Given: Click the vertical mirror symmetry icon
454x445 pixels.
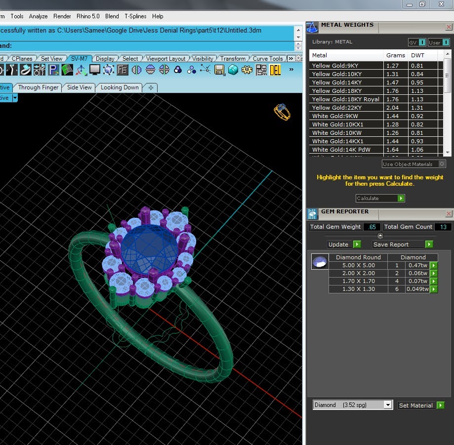Looking at the screenshot, I should point(136,70).
